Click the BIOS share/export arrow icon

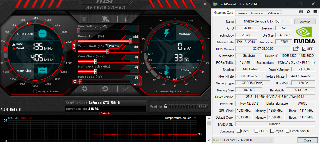(x=296, y=49)
